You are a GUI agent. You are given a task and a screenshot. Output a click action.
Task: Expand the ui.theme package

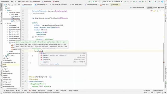coord(10,15)
